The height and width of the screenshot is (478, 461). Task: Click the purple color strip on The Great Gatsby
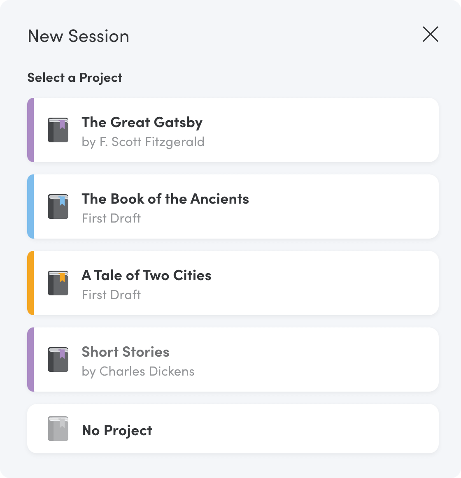30,130
